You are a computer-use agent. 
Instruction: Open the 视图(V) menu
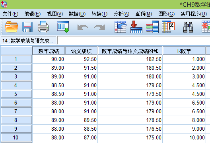click(55, 14)
